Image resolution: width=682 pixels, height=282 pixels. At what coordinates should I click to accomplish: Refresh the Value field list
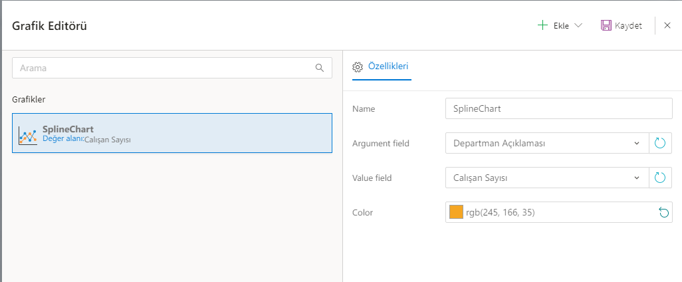[660, 178]
